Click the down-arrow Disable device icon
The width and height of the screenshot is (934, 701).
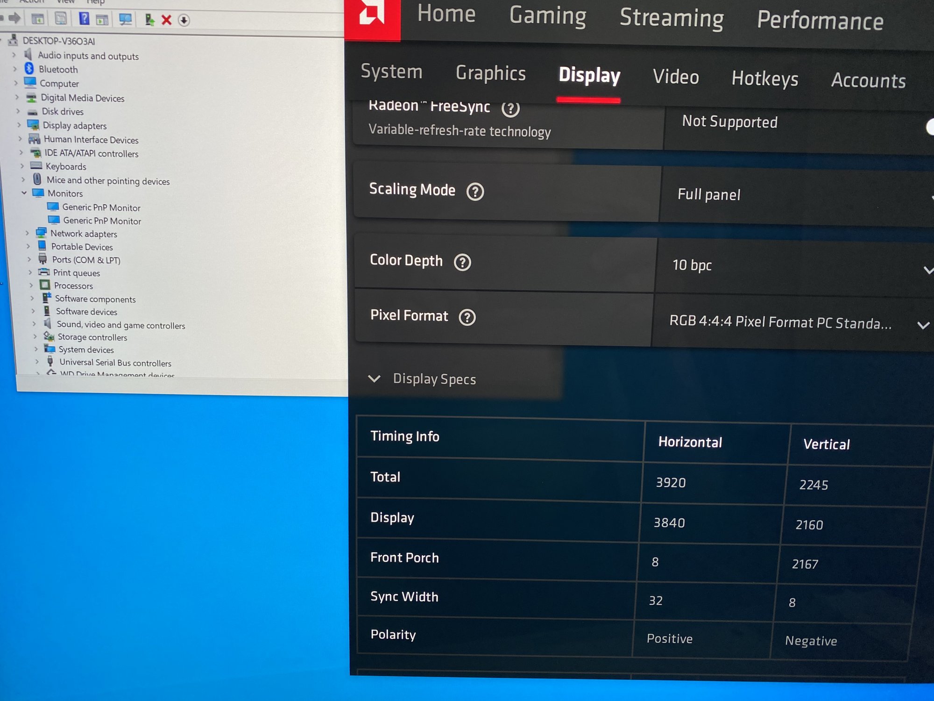pyautogui.click(x=184, y=20)
